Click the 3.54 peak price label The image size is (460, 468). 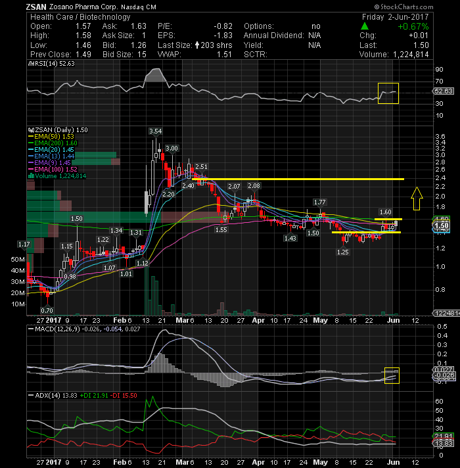(156, 131)
